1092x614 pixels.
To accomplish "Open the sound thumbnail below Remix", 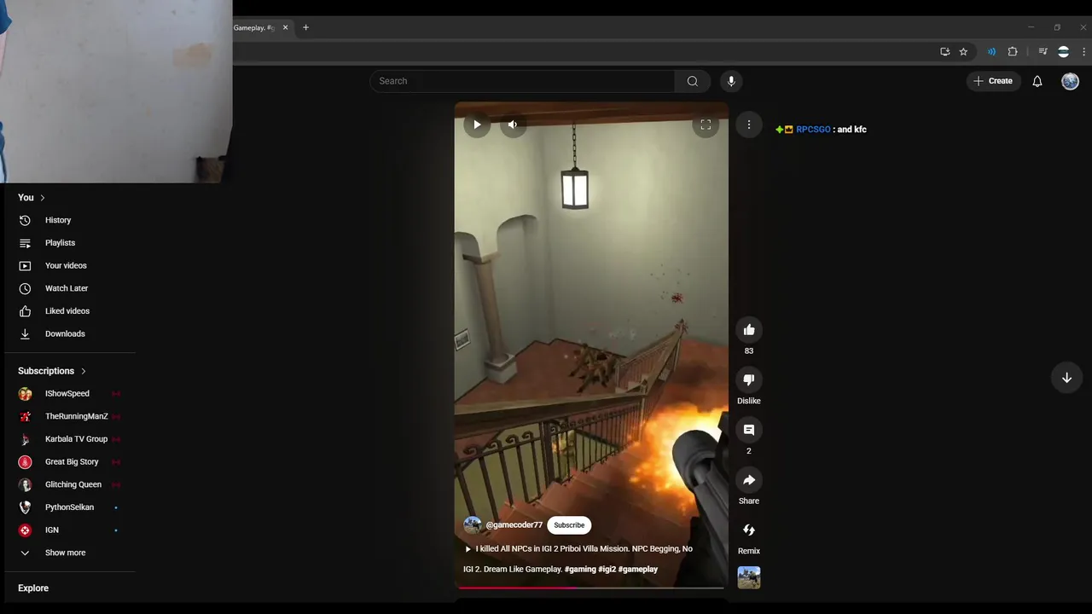I will click(x=749, y=577).
